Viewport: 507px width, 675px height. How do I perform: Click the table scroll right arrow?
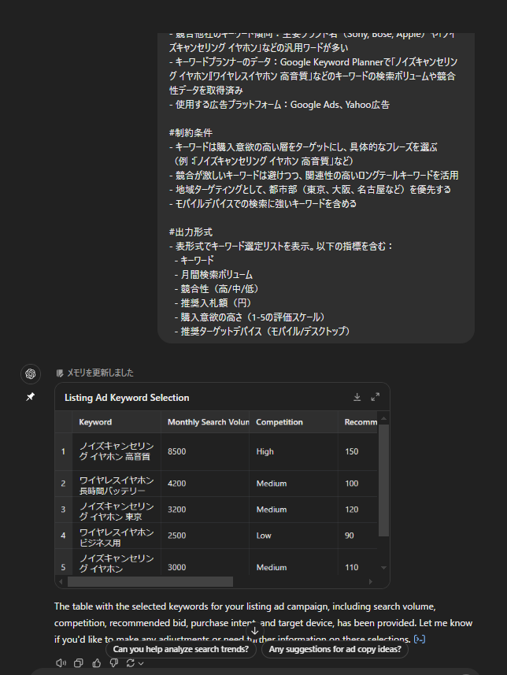click(371, 581)
